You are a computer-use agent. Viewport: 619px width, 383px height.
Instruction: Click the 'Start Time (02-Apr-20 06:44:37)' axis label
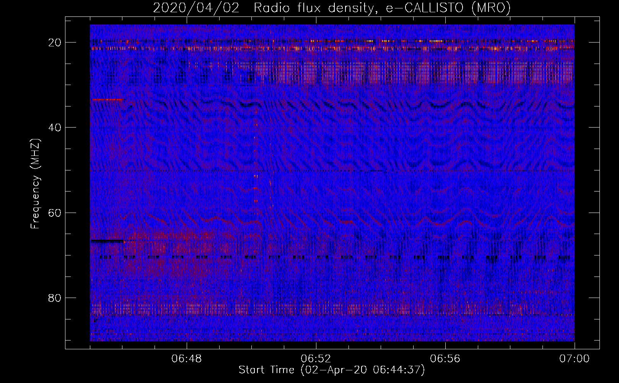[332, 370]
